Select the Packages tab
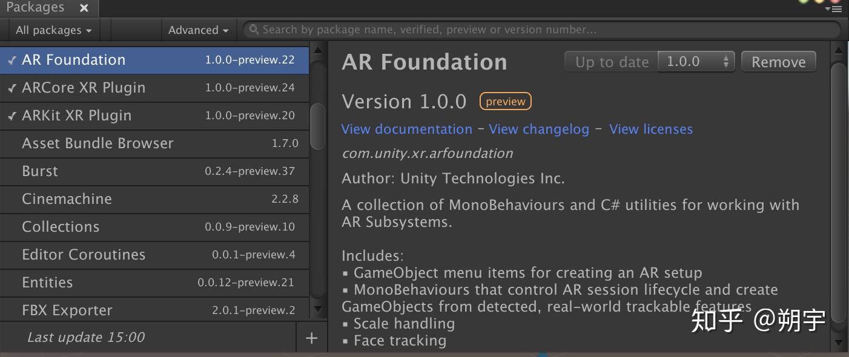This screenshot has height=357, width=849. tap(36, 7)
